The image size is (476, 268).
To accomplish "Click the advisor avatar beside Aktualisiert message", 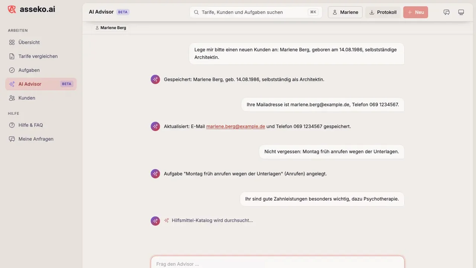I will [x=155, y=127].
